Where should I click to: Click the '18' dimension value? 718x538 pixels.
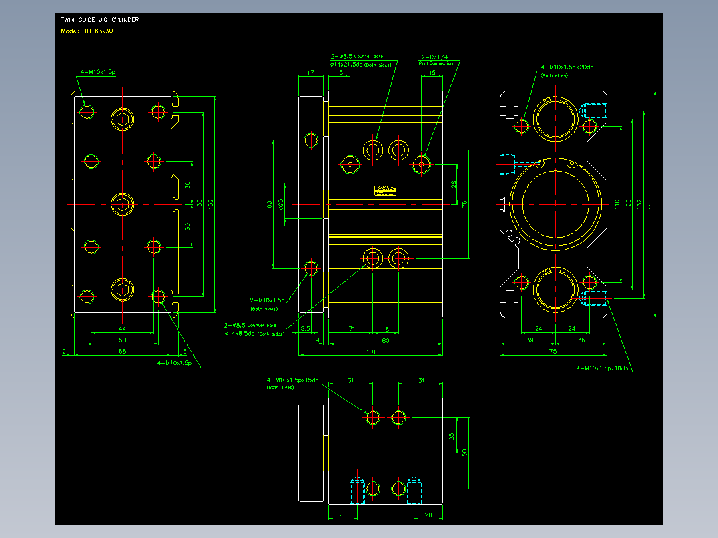(386, 329)
